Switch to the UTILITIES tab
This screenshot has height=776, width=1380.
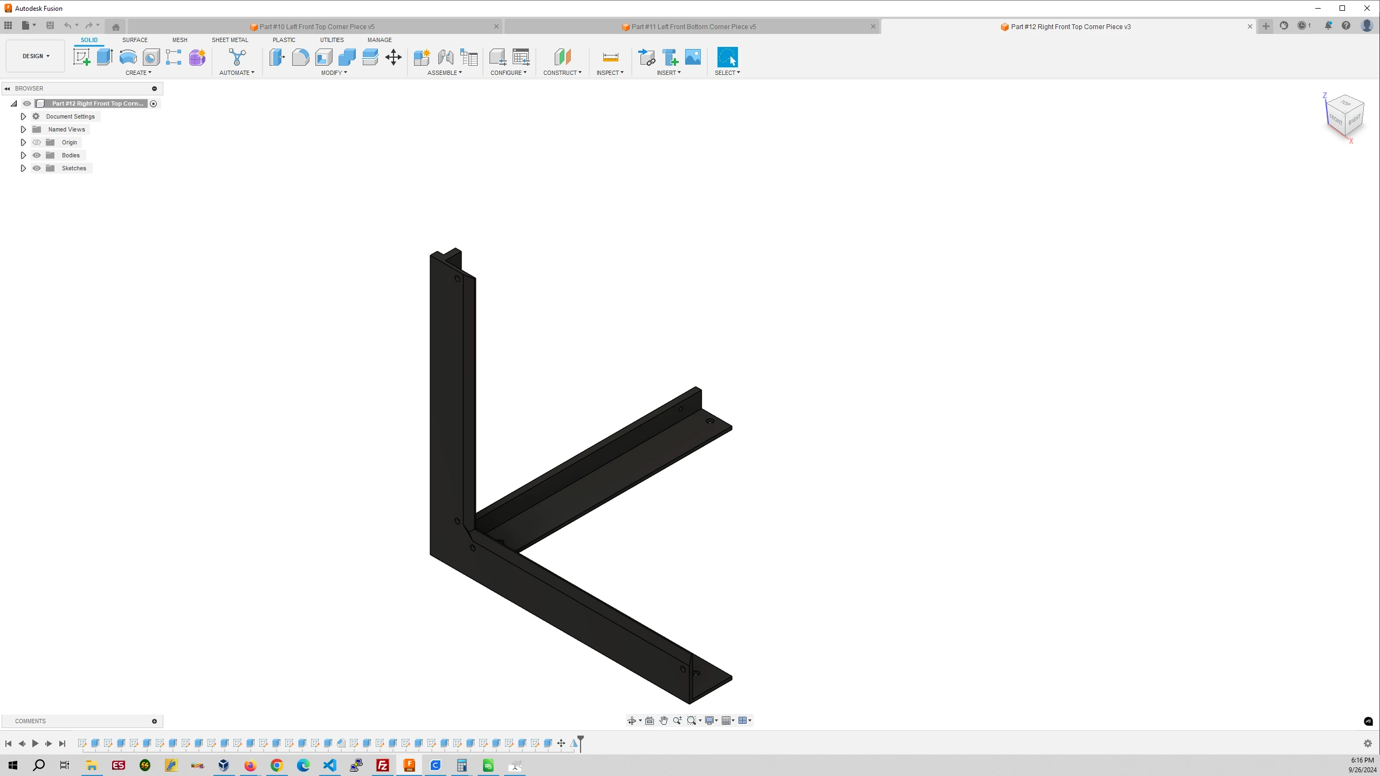pos(332,40)
